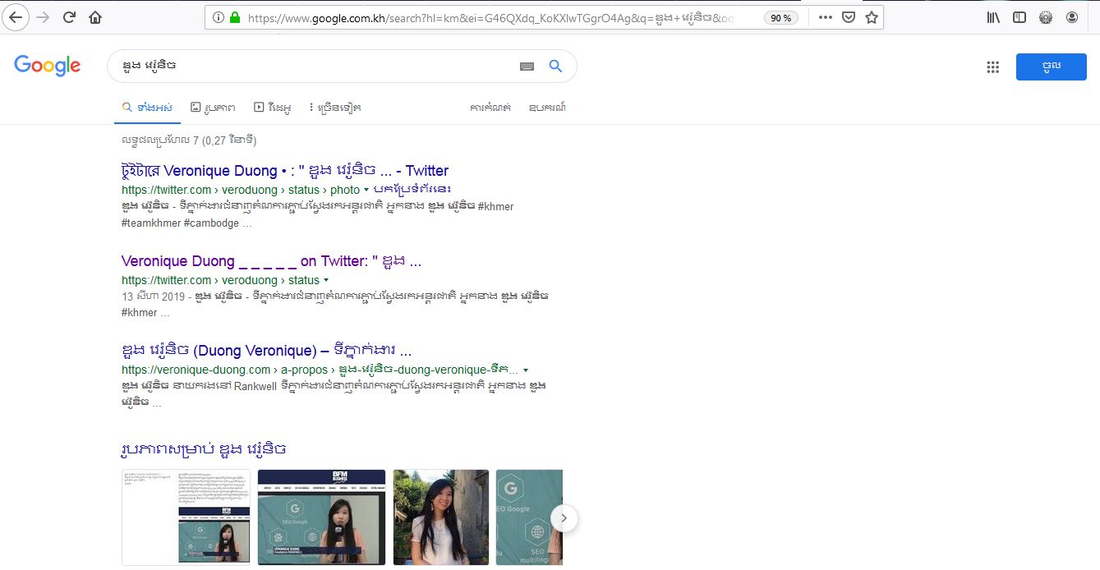Screen dimensions: 1100x570
Task: Click the blue ចូល sign-in button
Action: tap(1052, 67)
